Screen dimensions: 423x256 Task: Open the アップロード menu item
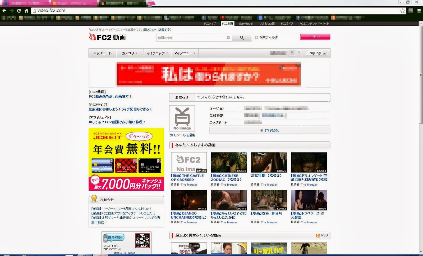[x=102, y=53]
